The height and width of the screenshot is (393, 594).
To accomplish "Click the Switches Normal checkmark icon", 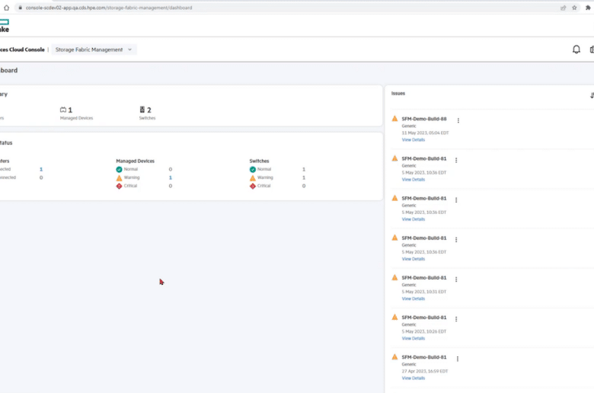I will (252, 169).
